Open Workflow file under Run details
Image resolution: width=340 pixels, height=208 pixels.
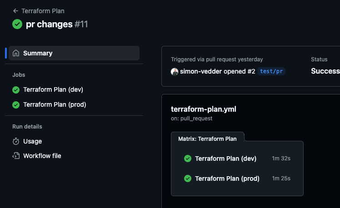click(42, 156)
